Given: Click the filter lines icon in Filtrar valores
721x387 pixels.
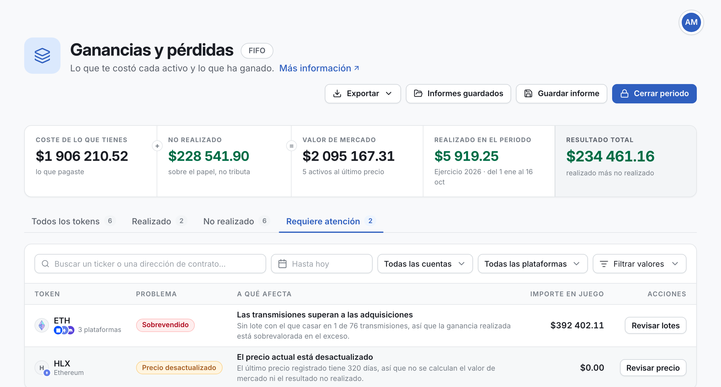Looking at the screenshot, I should point(604,264).
